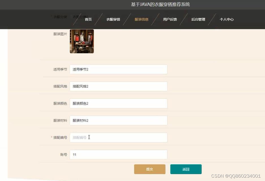
Task: Submit the form with 提交 button
Action: pyautogui.click(x=150, y=169)
